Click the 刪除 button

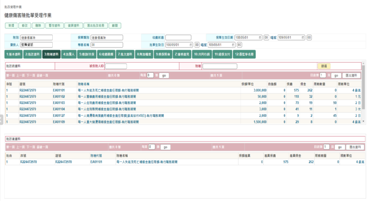click(38, 26)
